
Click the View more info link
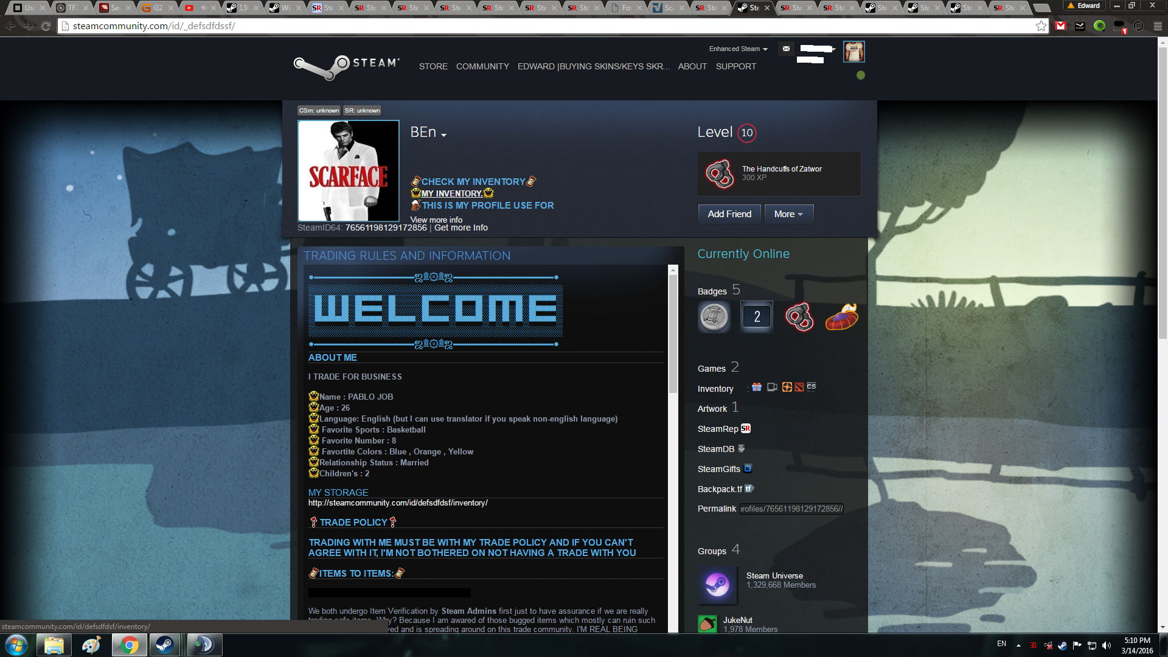coord(436,220)
